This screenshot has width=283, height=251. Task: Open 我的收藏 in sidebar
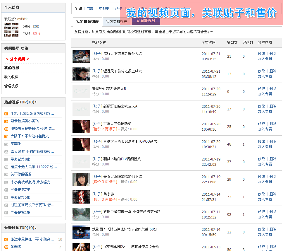(x=11, y=77)
